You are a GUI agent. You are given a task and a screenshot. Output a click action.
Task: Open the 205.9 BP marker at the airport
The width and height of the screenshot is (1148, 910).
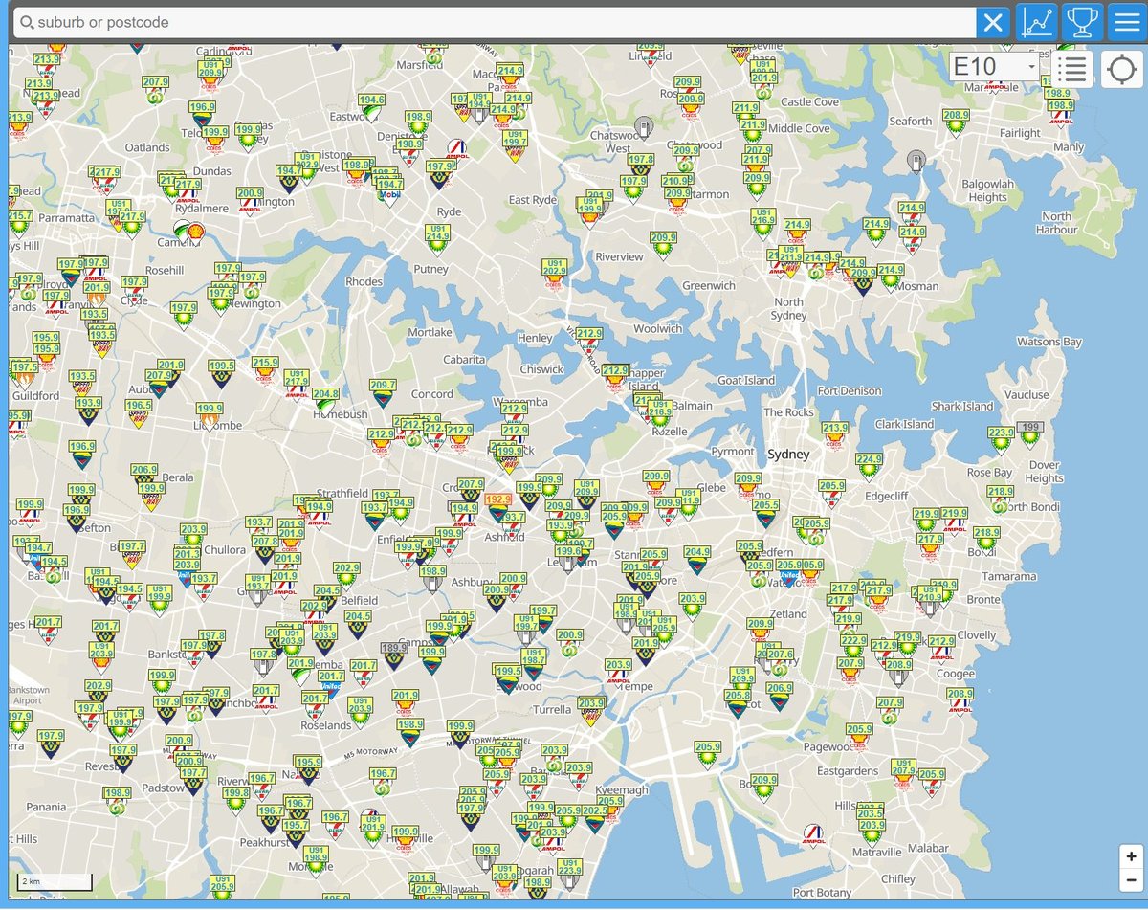(x=707, y=755)
